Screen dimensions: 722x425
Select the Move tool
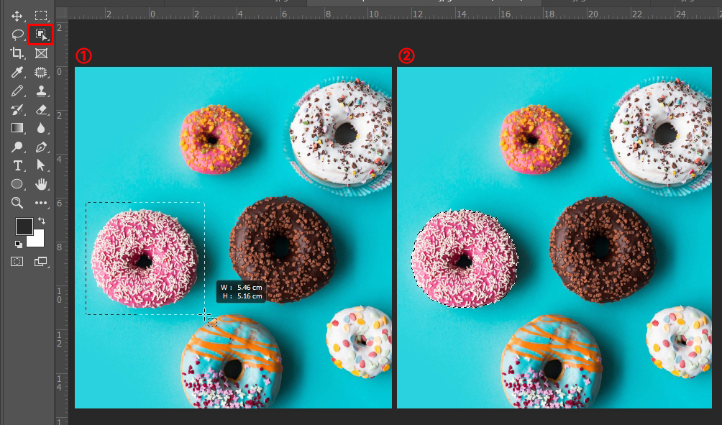[17, 16]
